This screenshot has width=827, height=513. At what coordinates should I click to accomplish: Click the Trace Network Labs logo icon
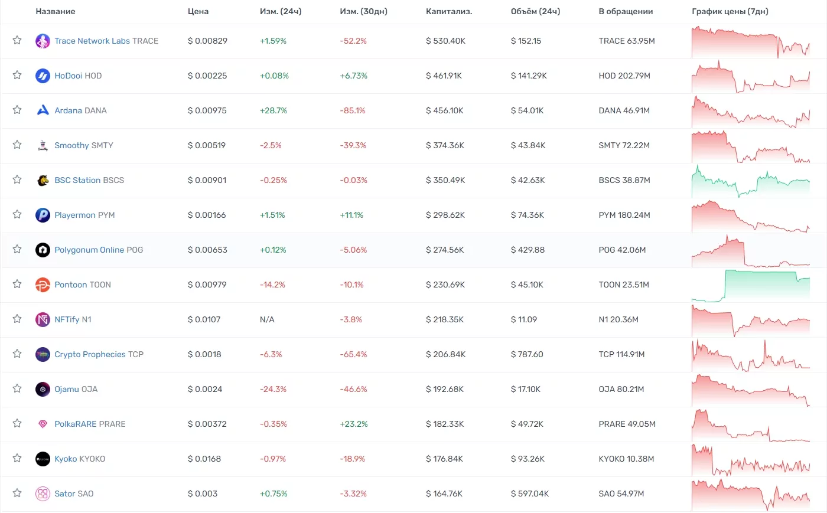point(43,41)
